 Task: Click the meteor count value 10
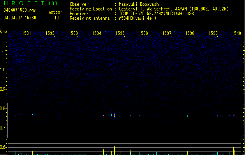click(x=56, y=18)
